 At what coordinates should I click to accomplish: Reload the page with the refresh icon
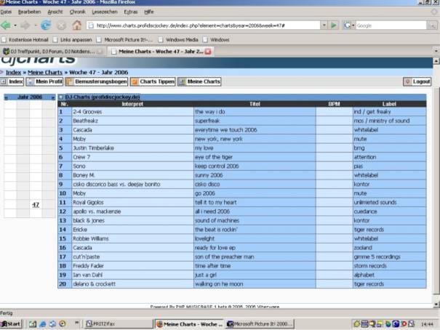(x=46, y=25)
